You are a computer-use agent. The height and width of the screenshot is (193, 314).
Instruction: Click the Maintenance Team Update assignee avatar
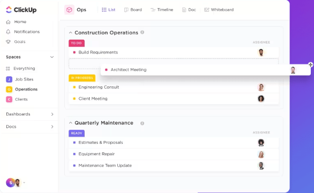261,166
